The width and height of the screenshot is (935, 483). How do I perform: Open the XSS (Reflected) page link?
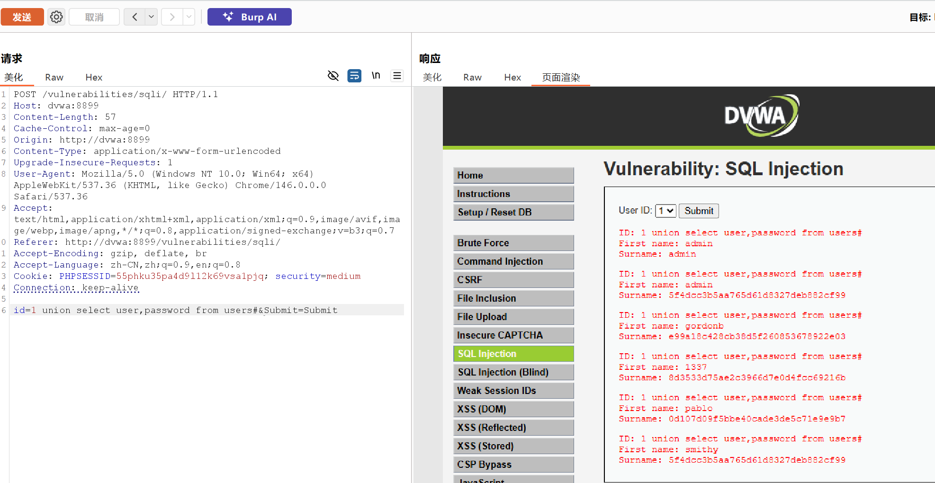pos(513,428)
